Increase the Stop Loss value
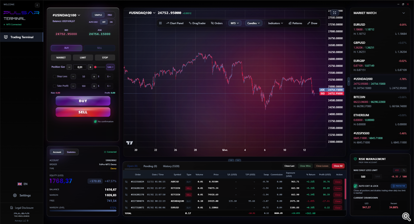Image resolution: width=414 pixels, height=224 pixels. coord(94,76)
